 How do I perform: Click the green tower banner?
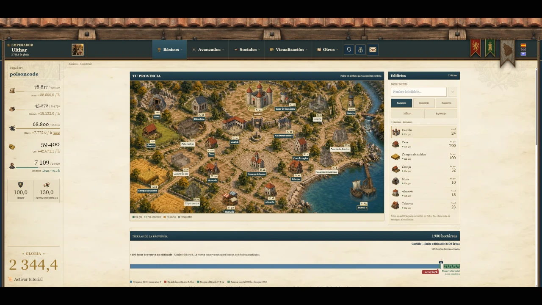490,48
